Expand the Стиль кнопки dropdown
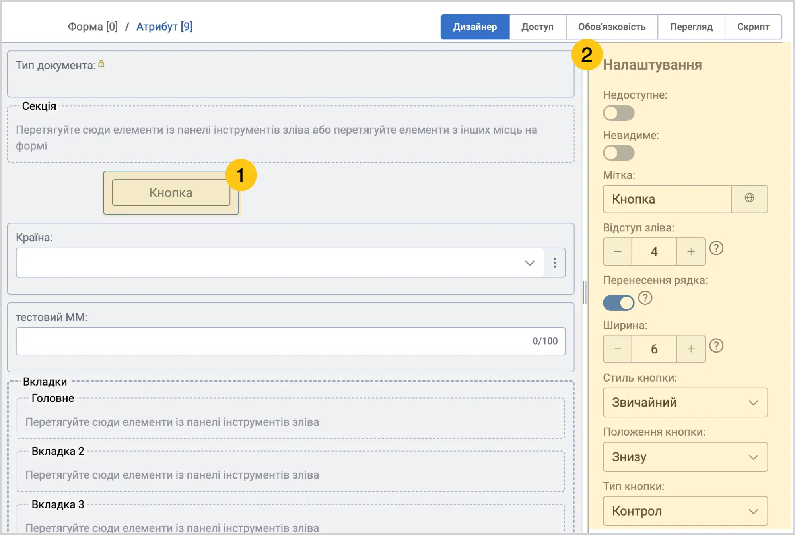 click(x=685, y=402)
